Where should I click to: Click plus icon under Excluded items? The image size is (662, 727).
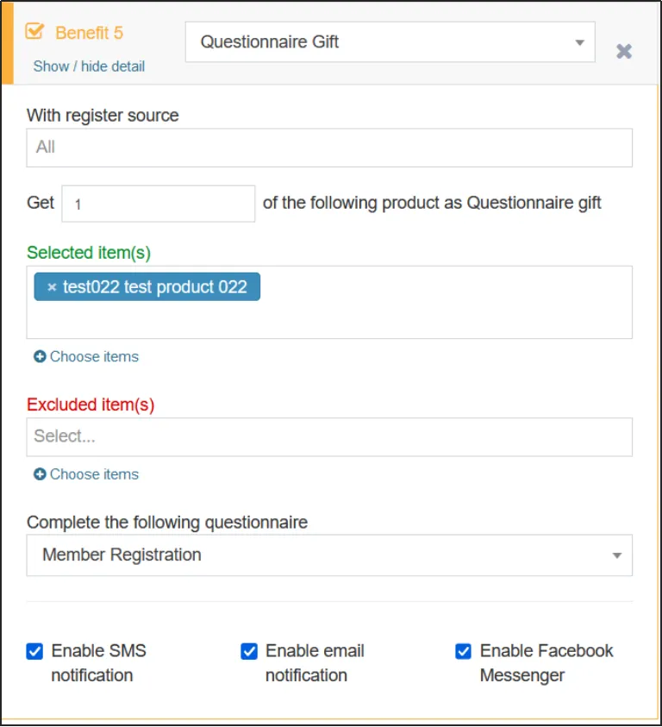click(x=40, y=473)
